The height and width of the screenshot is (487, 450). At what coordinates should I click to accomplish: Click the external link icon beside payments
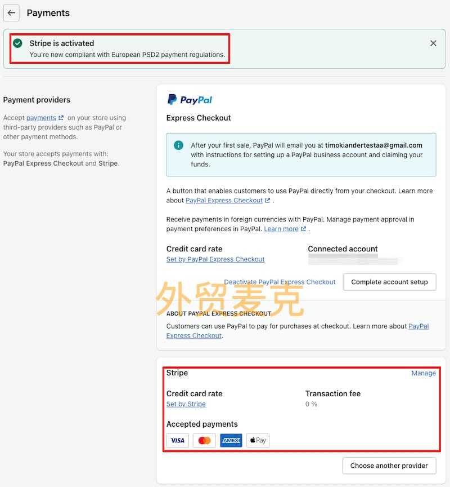[61, 118]
